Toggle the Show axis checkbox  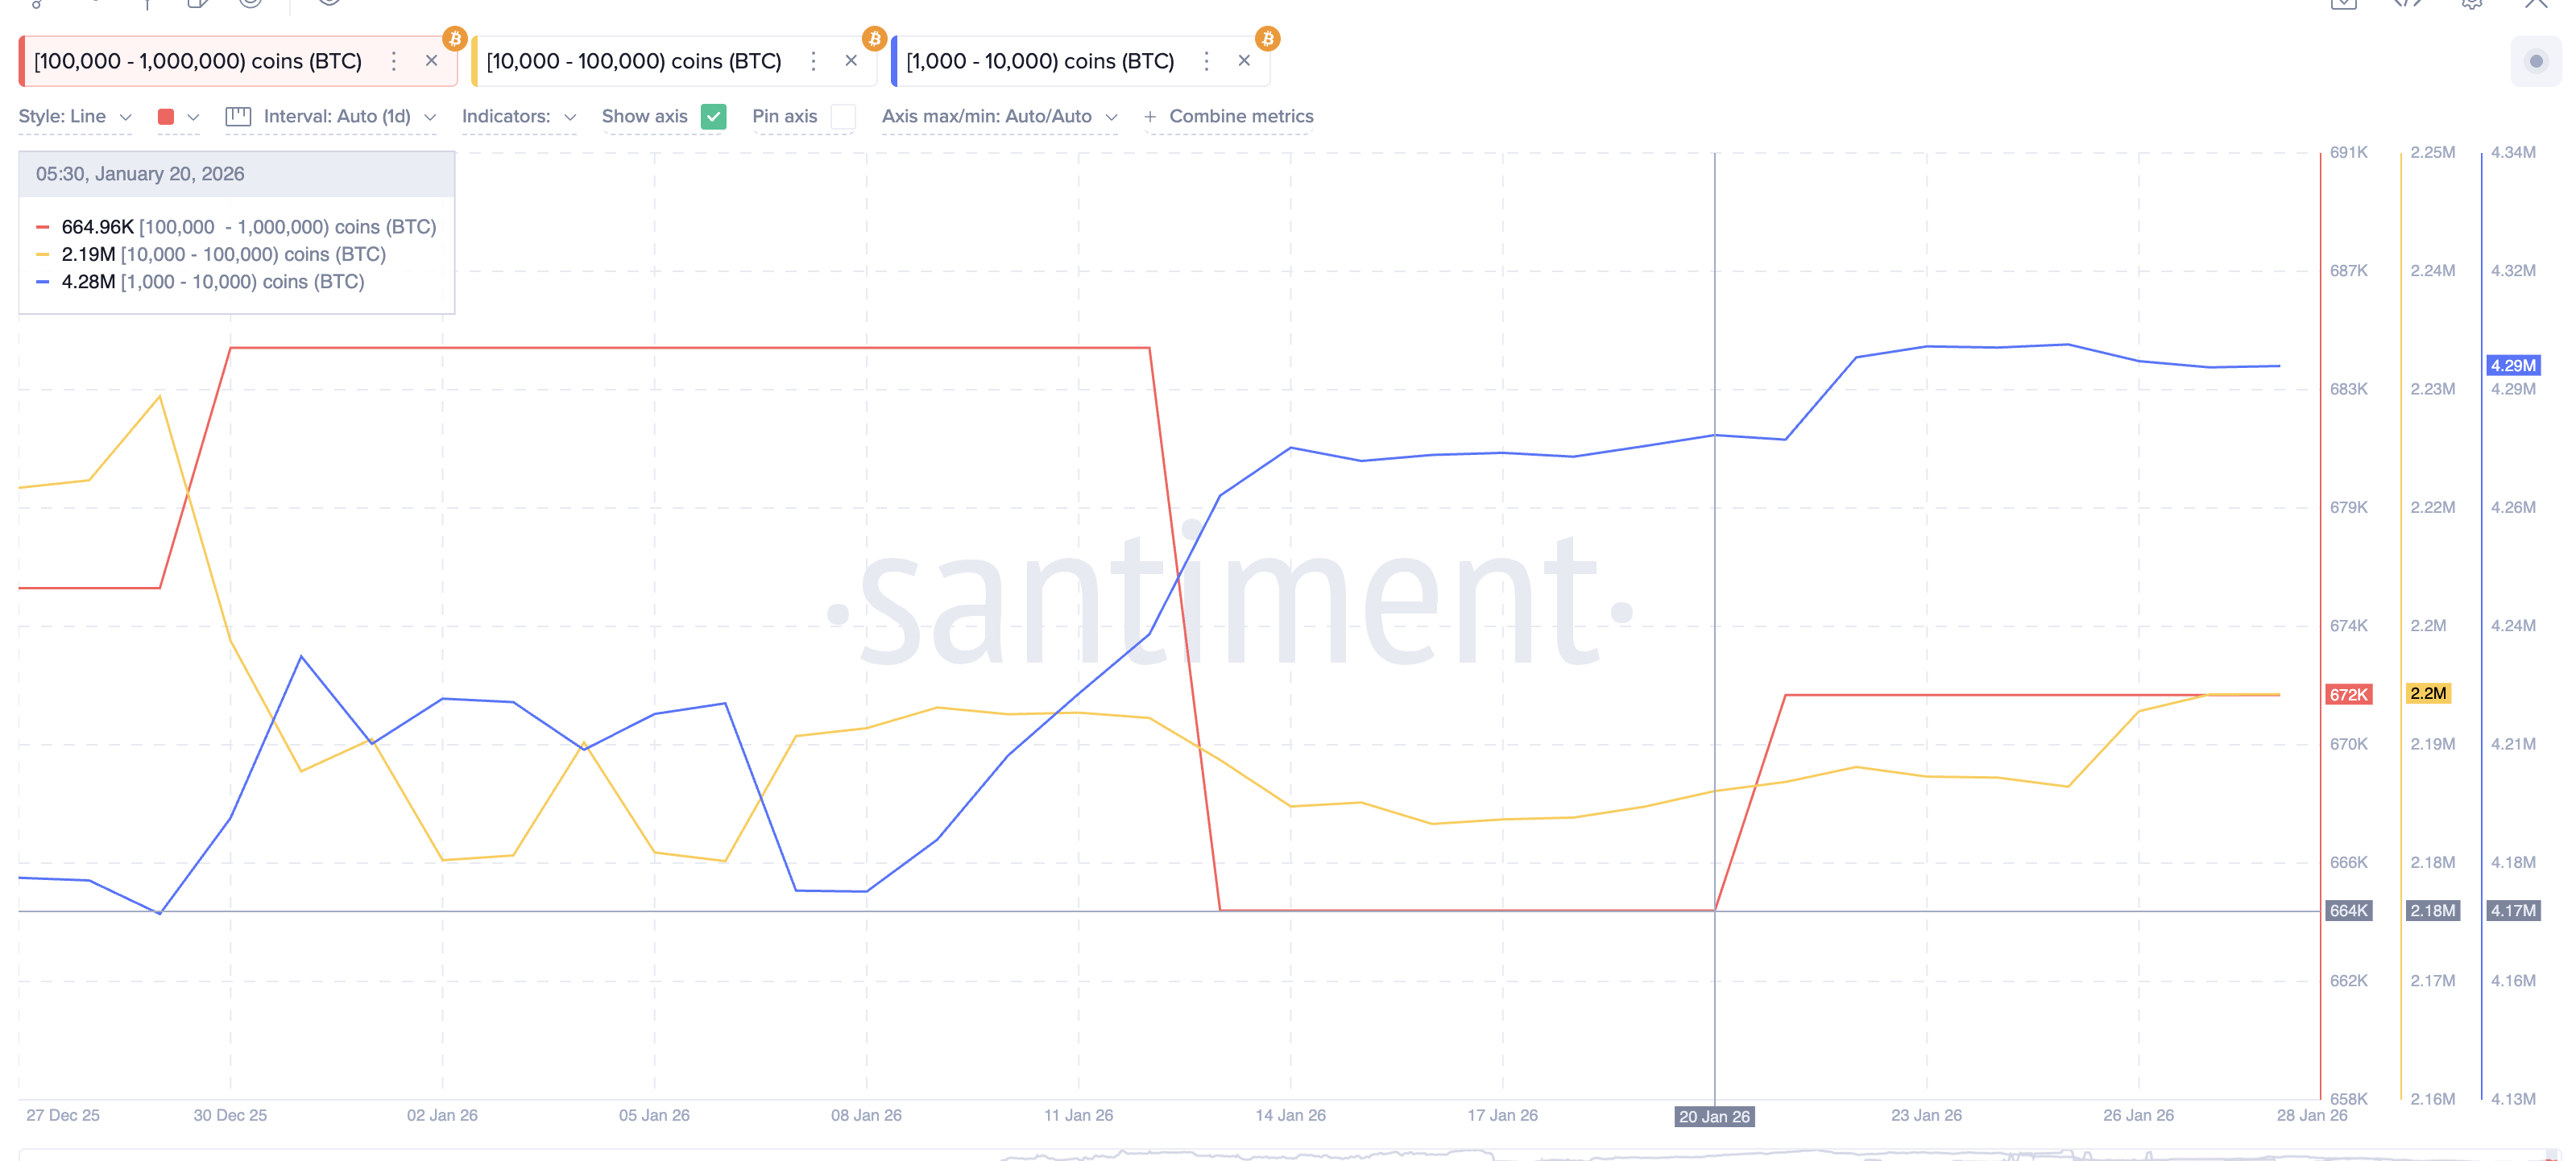tap(713, 117)
